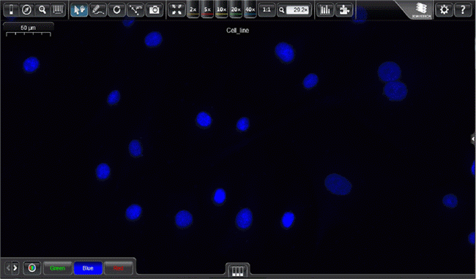476x279 pixels.
Task: Select the magnifier glass tool
Action: tap(42, 10)
